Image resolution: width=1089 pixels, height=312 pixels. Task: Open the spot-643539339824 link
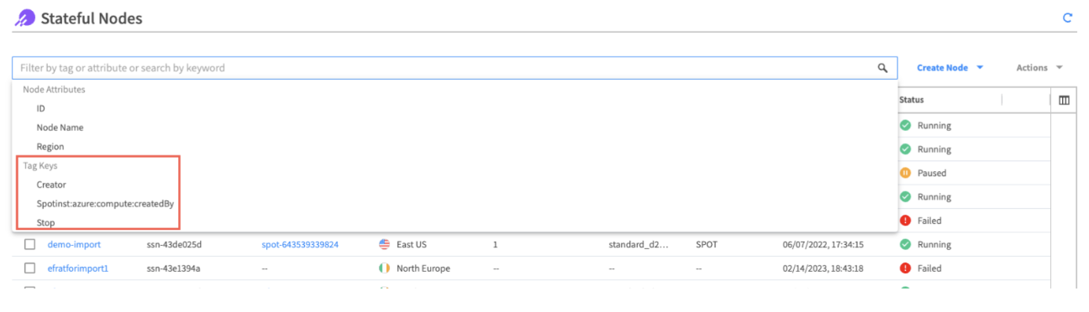tap(300, 245)
